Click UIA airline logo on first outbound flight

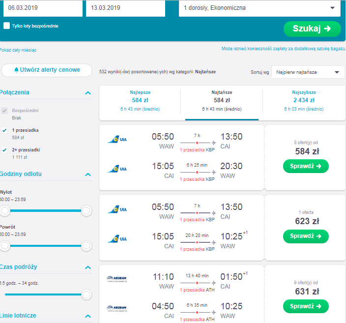click(117, 139)
